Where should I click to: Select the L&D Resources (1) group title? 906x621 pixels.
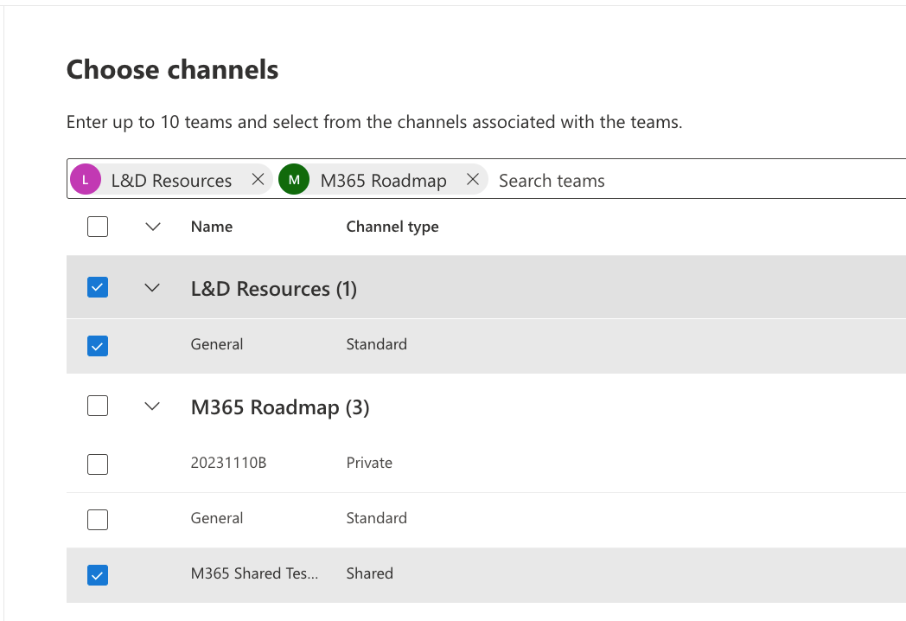point(274,289)
